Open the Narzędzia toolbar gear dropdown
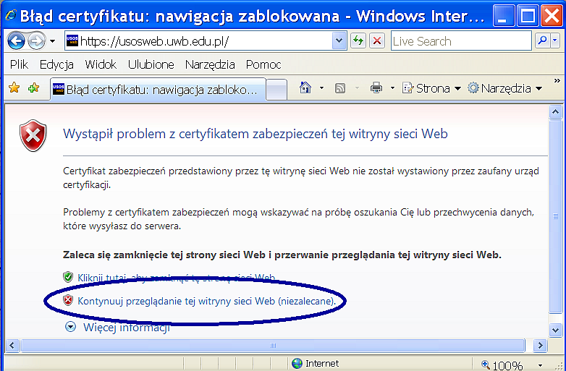Screen dimensions: 566x371 tap(505, 88)
